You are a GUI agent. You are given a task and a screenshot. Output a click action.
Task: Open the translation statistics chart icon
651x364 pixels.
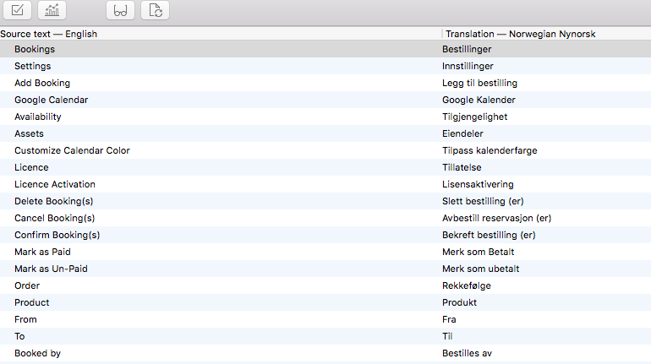52,11
